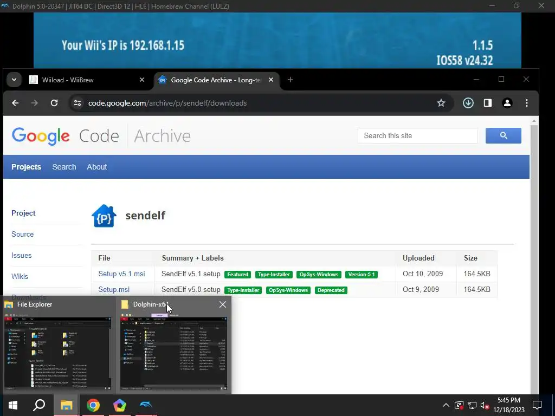
Task: Open a new browser tab
Action: tap(291, 80)
